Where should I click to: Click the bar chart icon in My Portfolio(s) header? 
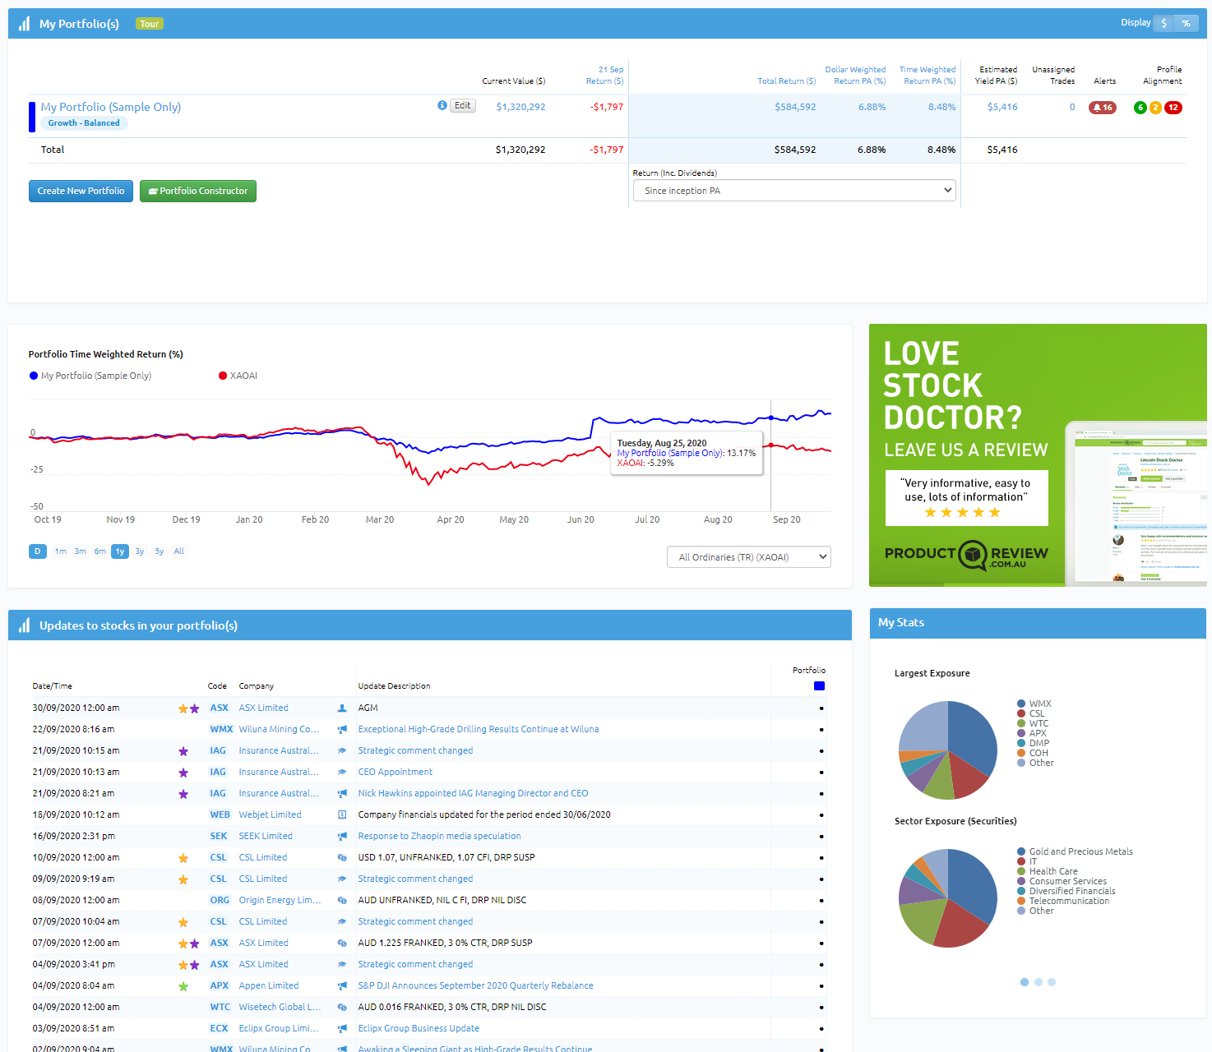click(x=25, y=24)
